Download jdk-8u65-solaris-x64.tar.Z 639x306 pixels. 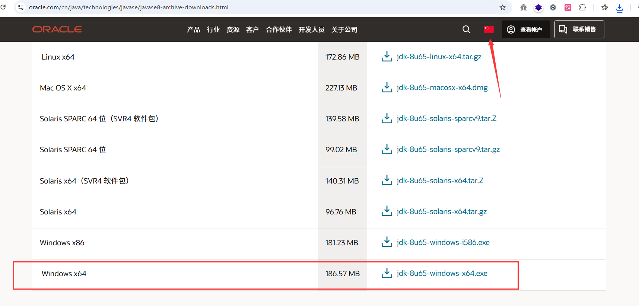pyautogui.click(x=440, y=181)
